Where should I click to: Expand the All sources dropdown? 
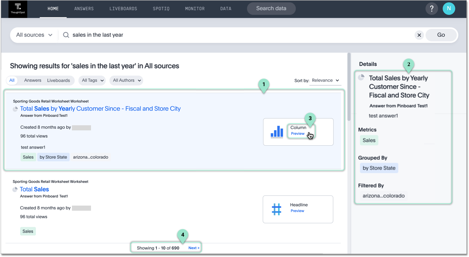(34, 35)
